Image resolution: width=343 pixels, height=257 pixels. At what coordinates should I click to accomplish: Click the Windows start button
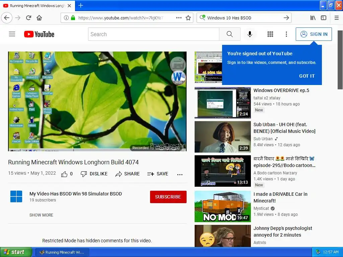point(16,252)
